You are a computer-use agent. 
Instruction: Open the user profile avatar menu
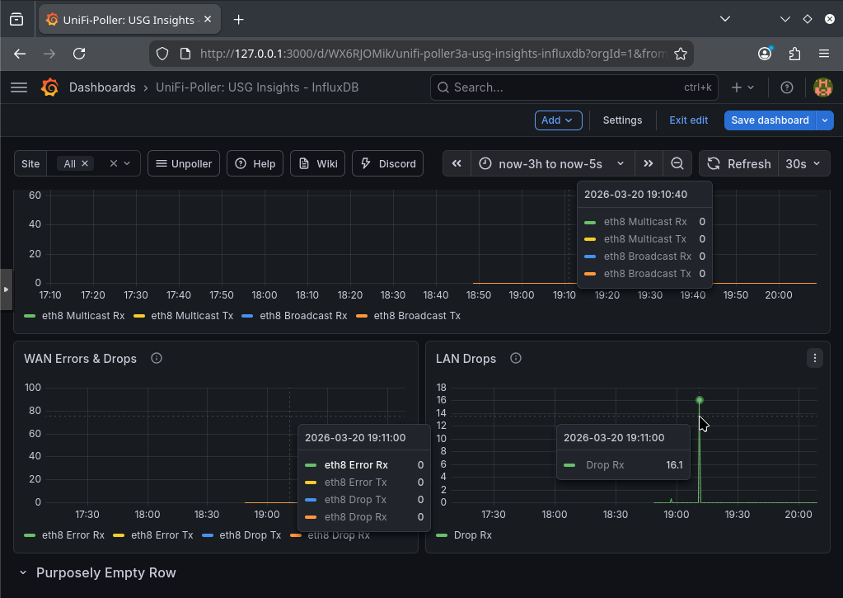tap(822, 87)
